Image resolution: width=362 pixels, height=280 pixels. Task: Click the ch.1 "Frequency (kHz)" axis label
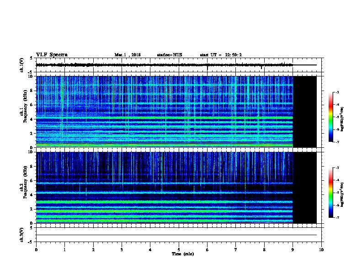(25, 106)
